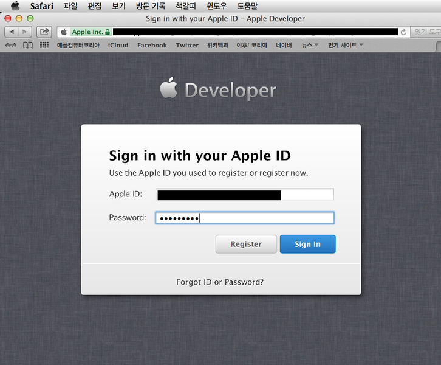441x365 pixels.
Task: Show bookmarks via the open-book icon
Action: point(27,45)
